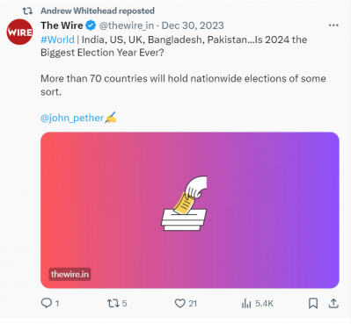Visit the @thewire_in handle
Viewport: 351px width, 324px height.
127,25
